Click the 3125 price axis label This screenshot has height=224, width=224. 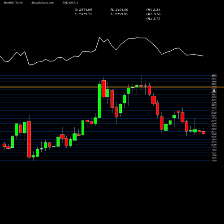pyautogui.click(x=214, y=105)
